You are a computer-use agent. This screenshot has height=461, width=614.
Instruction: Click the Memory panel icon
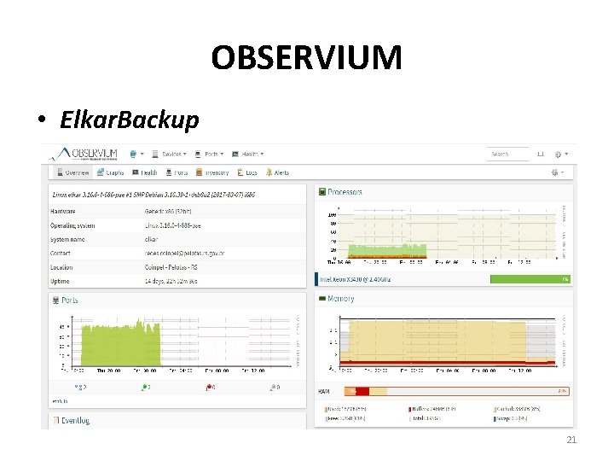tap(322, 299)
